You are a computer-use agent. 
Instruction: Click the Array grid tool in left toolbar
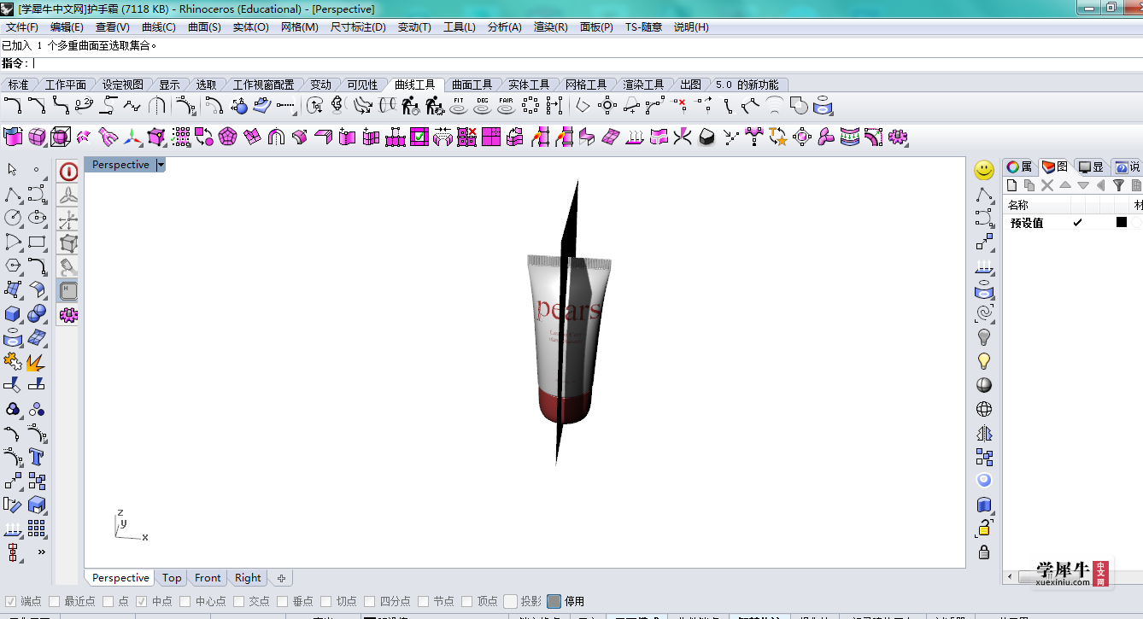37,528
